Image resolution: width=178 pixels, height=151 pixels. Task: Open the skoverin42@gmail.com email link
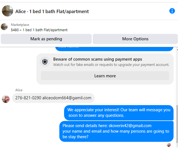point(130,126)
